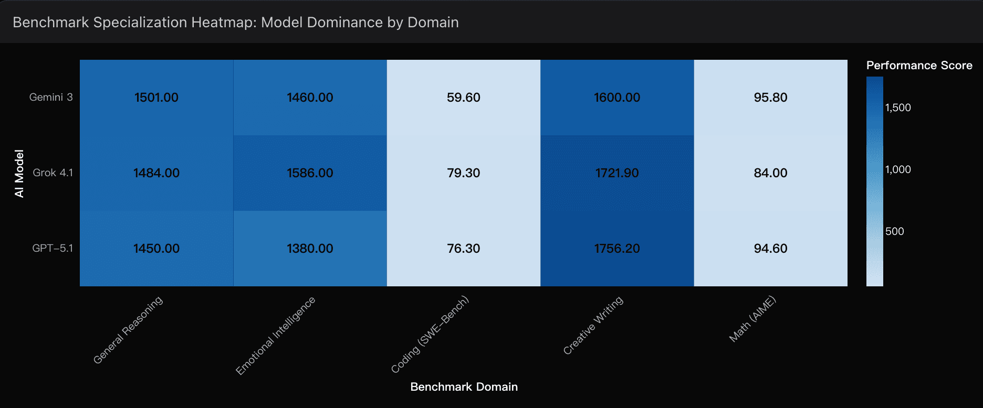Screen dimensions: 983x408
Task: Click the 1,500 tick on color scale
Action: pos(898,108)
